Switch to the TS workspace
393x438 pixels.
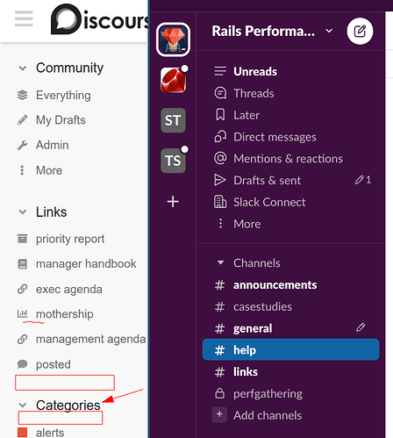(173, 161)
